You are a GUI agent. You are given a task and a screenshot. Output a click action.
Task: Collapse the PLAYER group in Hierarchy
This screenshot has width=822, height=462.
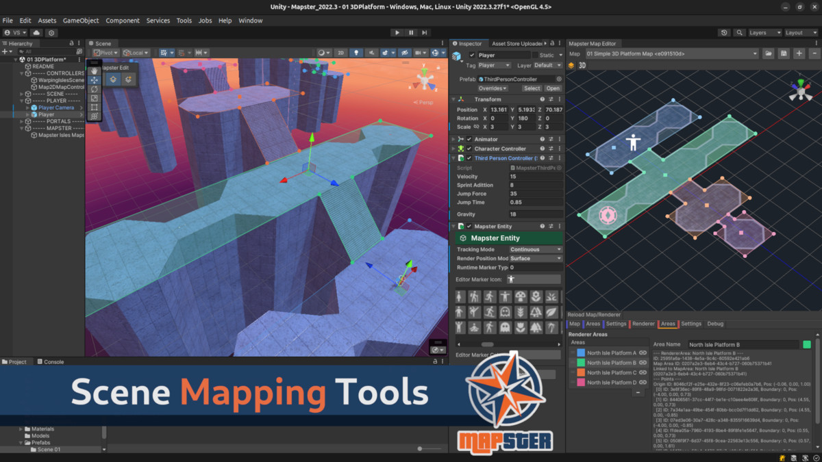pyautogui.click(x=22, y=101)
